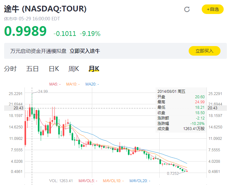Viewport: 231px width, 185px height.
Task: Click the percentage change -9.19%
Action: click(90, 34)
